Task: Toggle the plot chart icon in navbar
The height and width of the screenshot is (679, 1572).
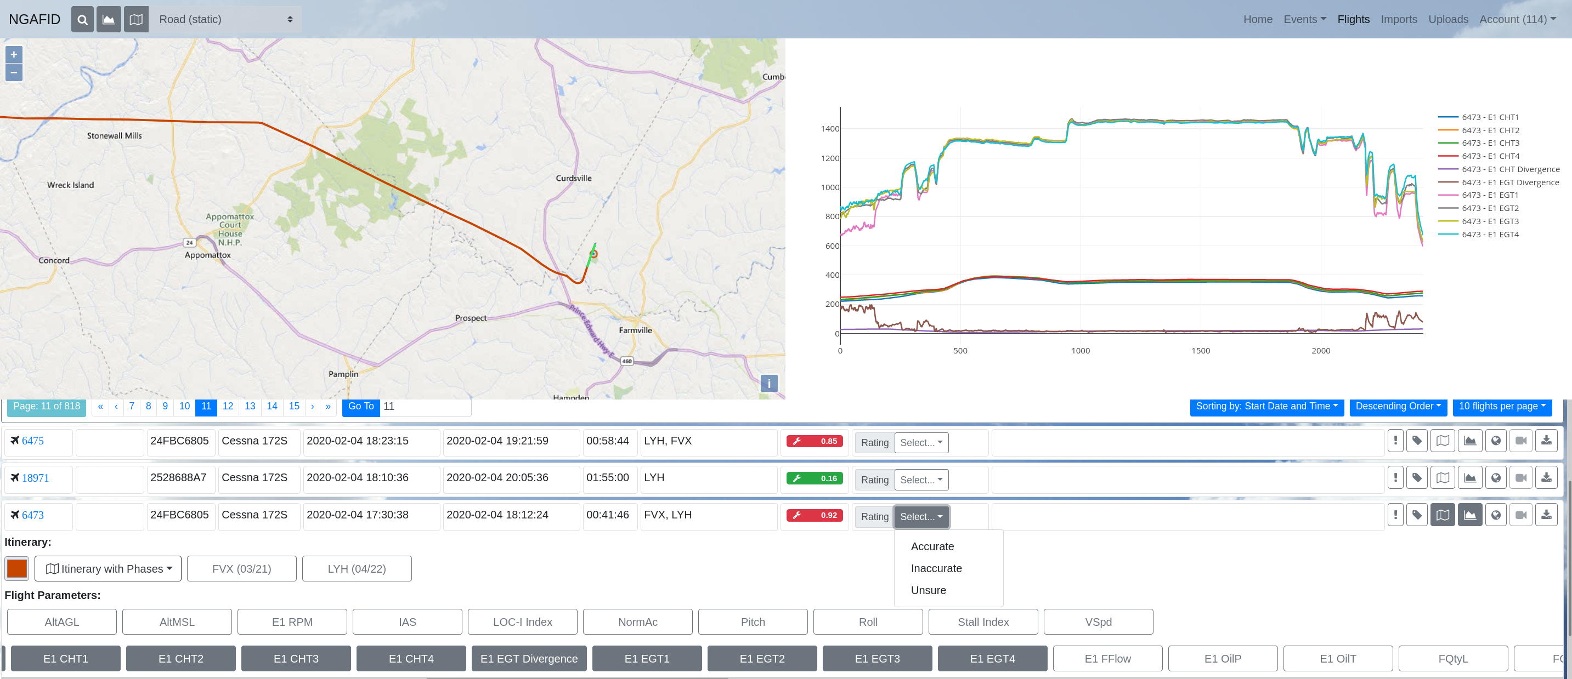Action: tap(109, 20)
